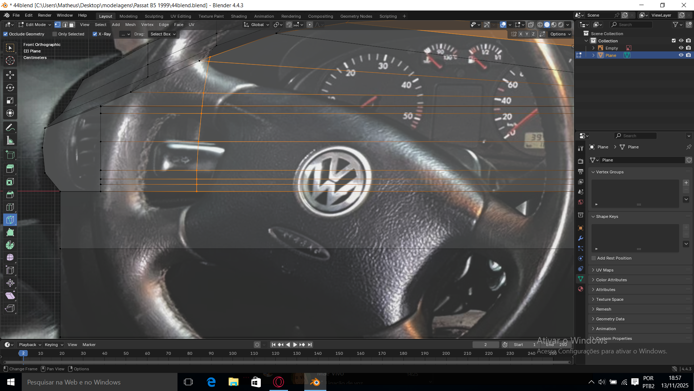694x391 pixels.
Task: Click the timeline horizontal scrollbar
Action: [x=286, y=362]
